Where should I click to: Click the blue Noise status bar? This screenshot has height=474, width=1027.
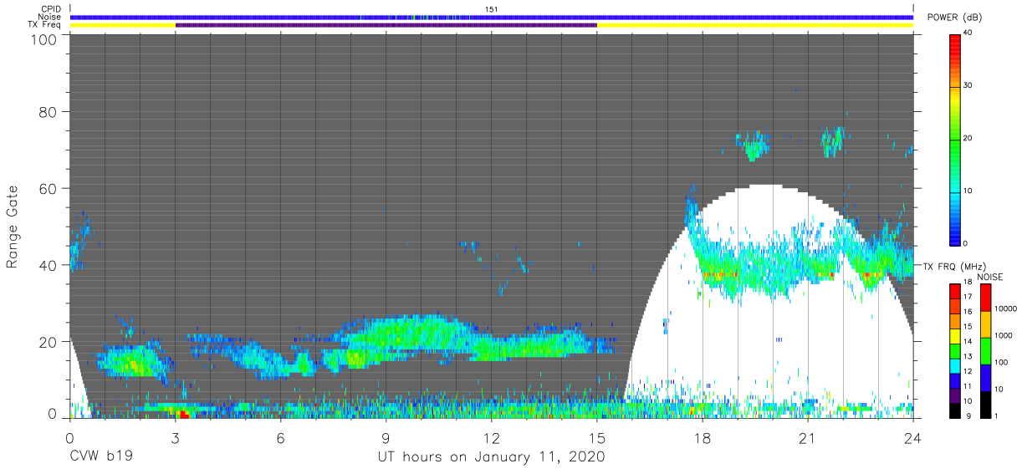point(492,17)
